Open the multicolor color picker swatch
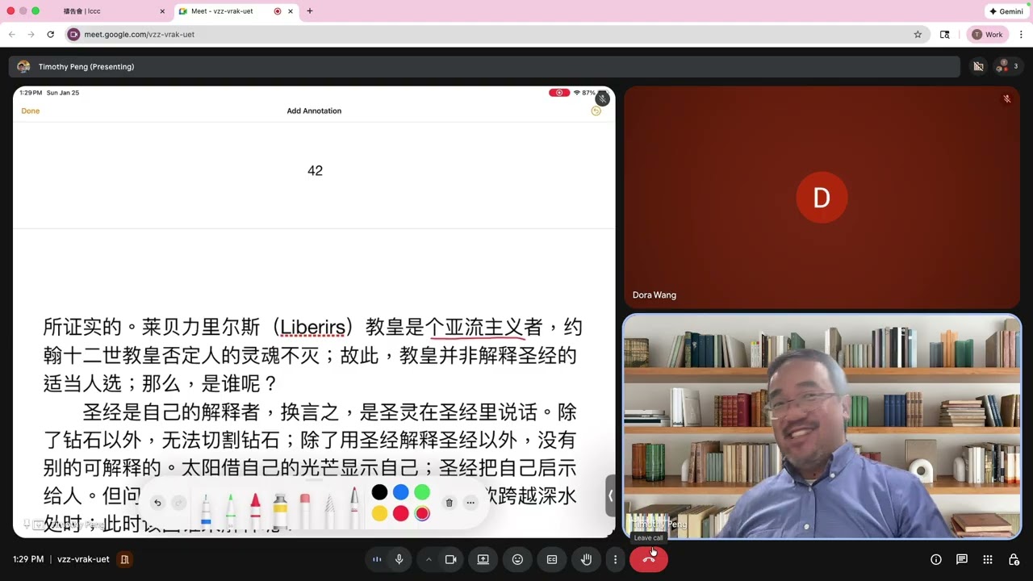1033x581 pixels. coord(422,514)
